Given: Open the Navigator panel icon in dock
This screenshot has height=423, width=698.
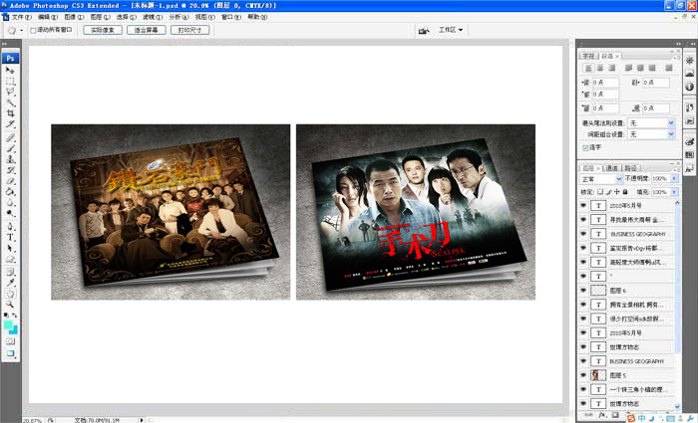Looking at the screenshot, I should 689,62.
